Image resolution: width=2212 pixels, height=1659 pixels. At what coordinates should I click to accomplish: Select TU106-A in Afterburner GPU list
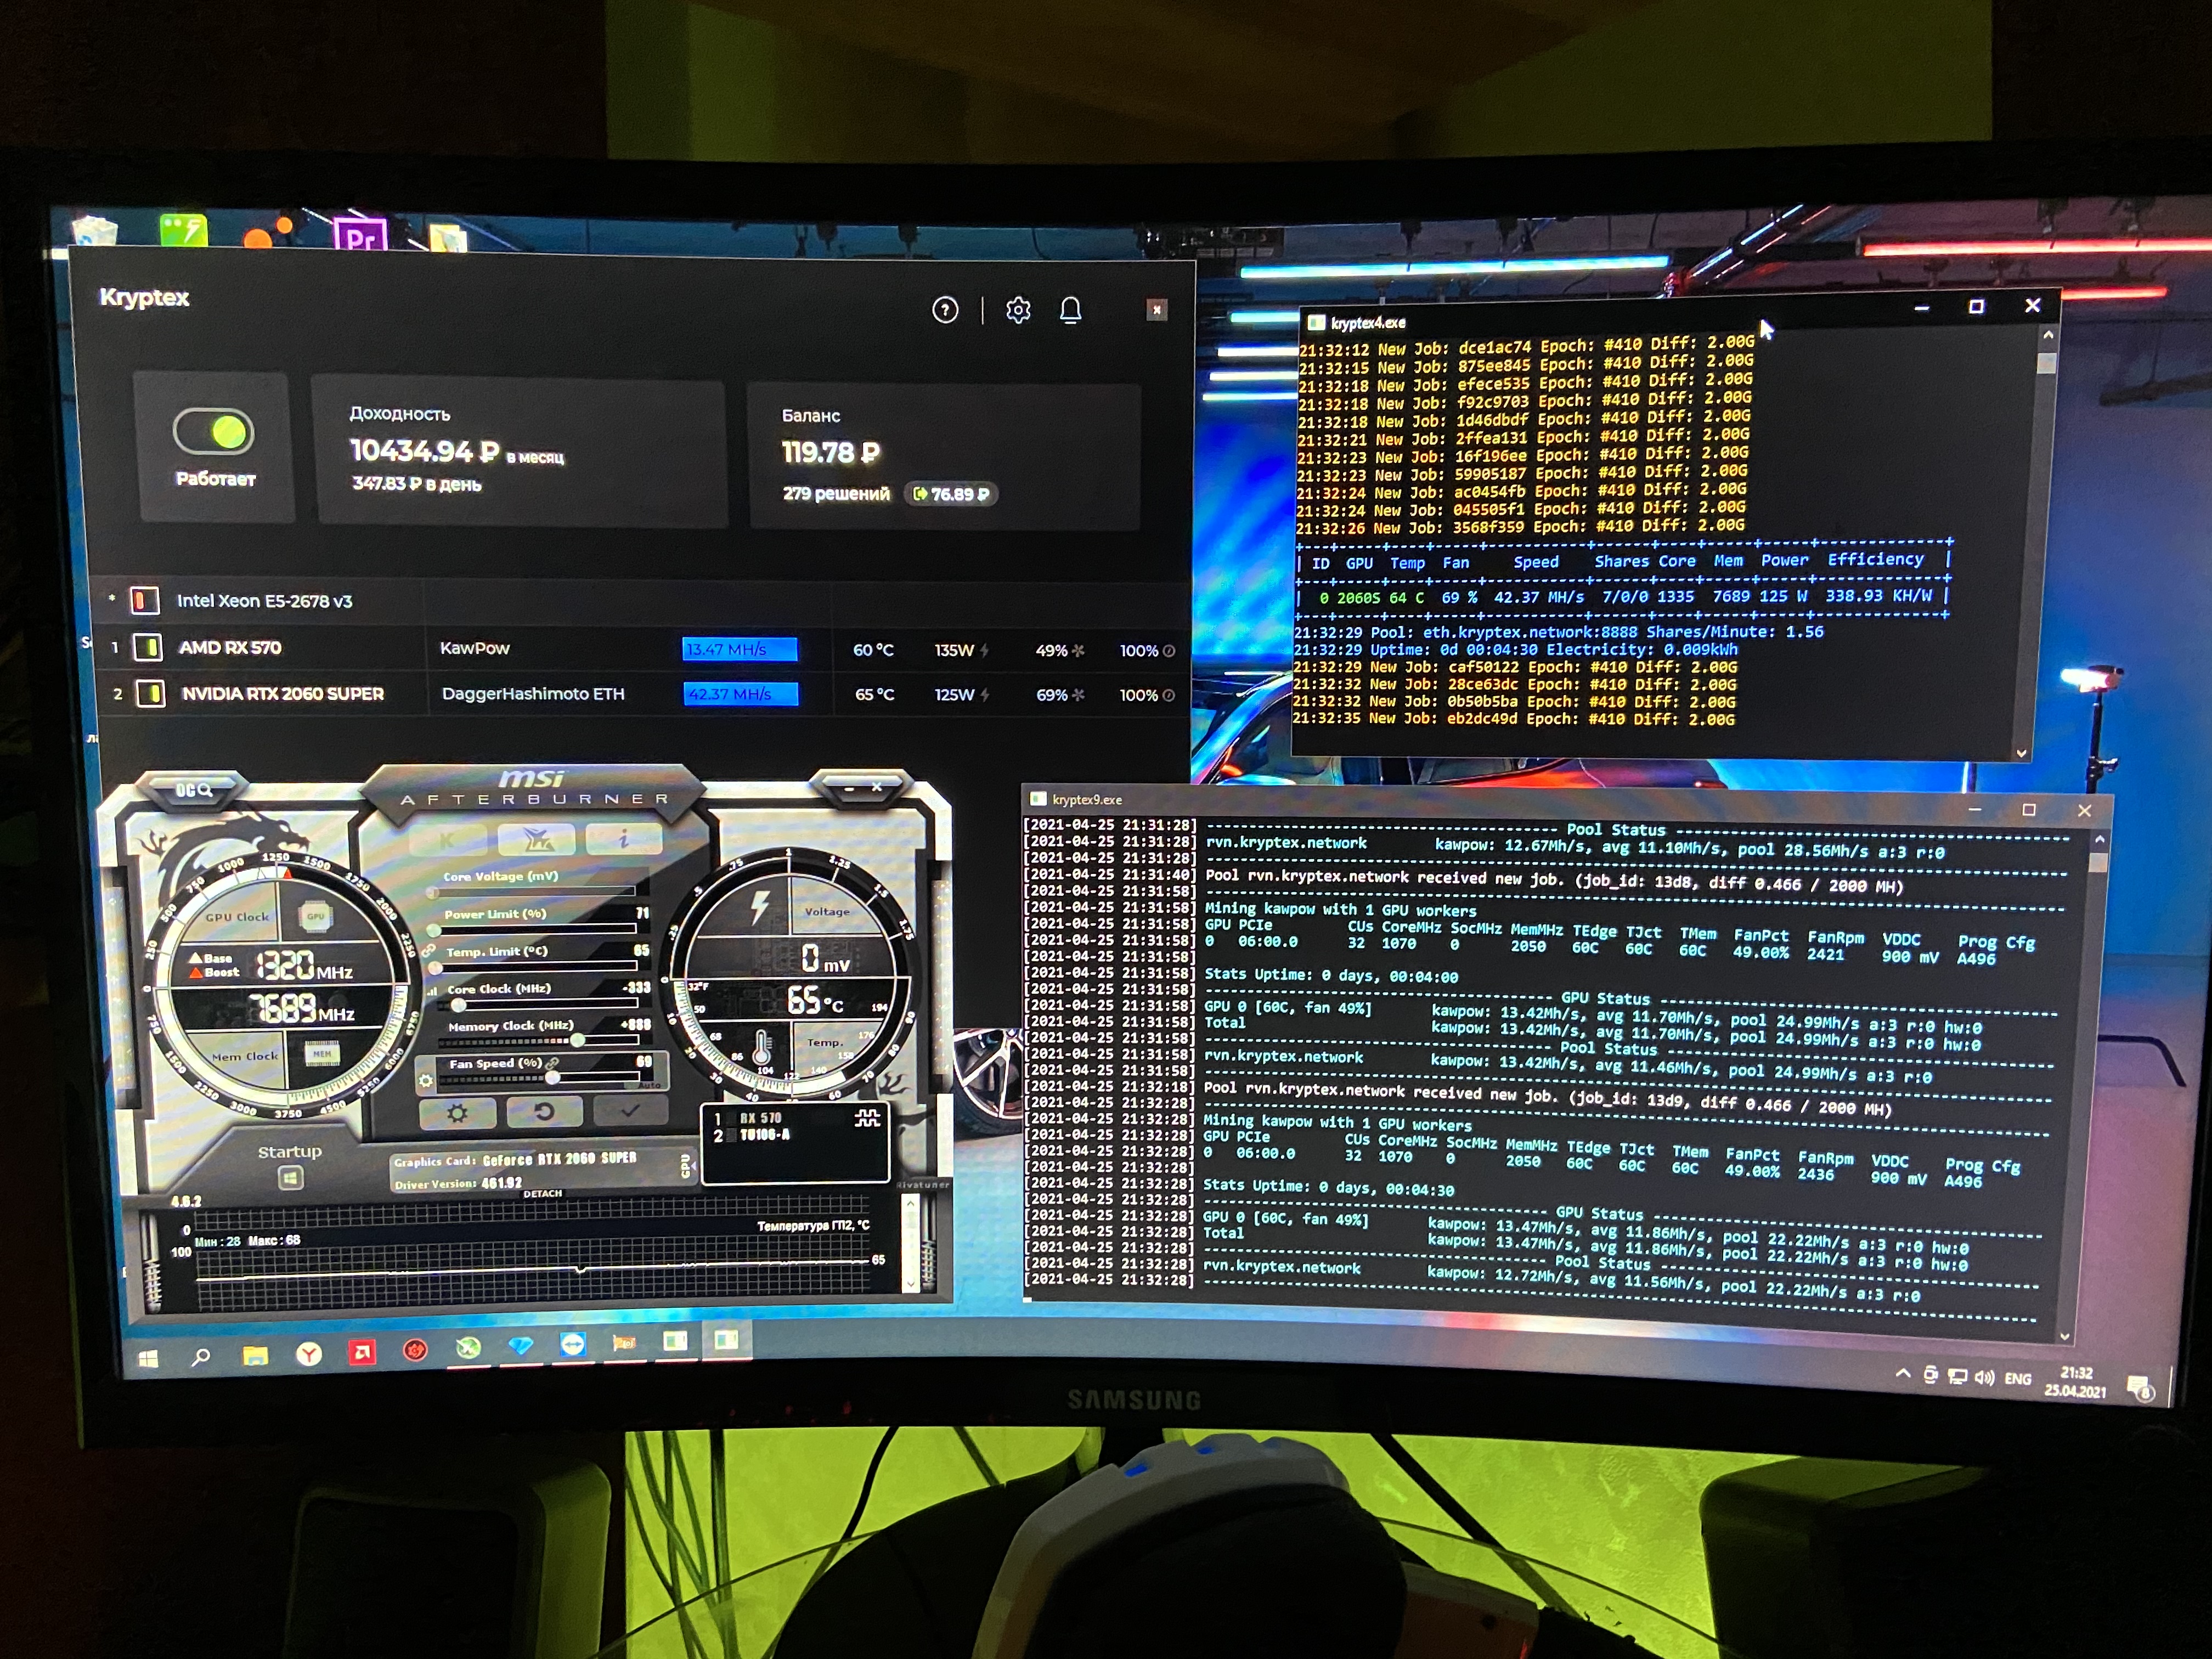click(765, 1134)
